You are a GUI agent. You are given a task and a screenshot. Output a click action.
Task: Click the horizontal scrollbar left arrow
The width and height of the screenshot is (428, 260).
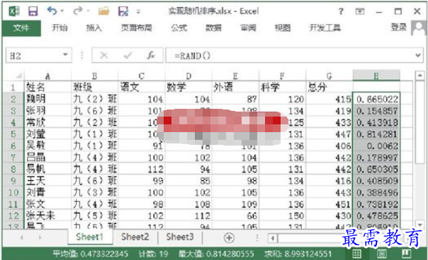[x=272, y=238]
